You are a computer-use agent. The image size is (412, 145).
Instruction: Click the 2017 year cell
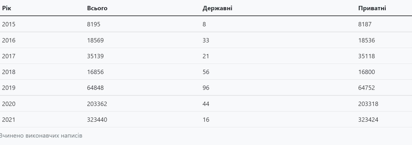[9, 56]
